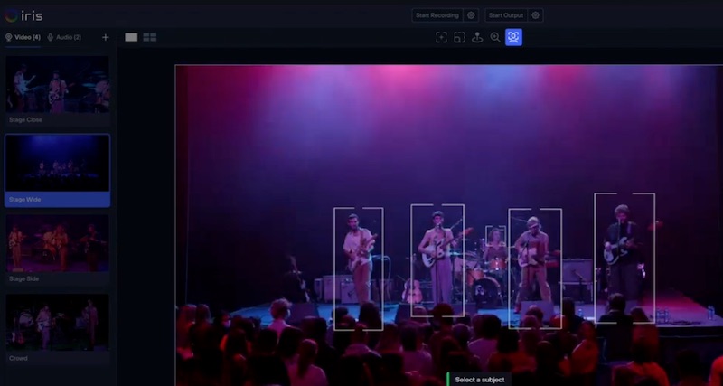Screen dimensions: 723x386
Task: Toggle the subject tracking tool
Action: pyautogui.click(x=513, y=37)
